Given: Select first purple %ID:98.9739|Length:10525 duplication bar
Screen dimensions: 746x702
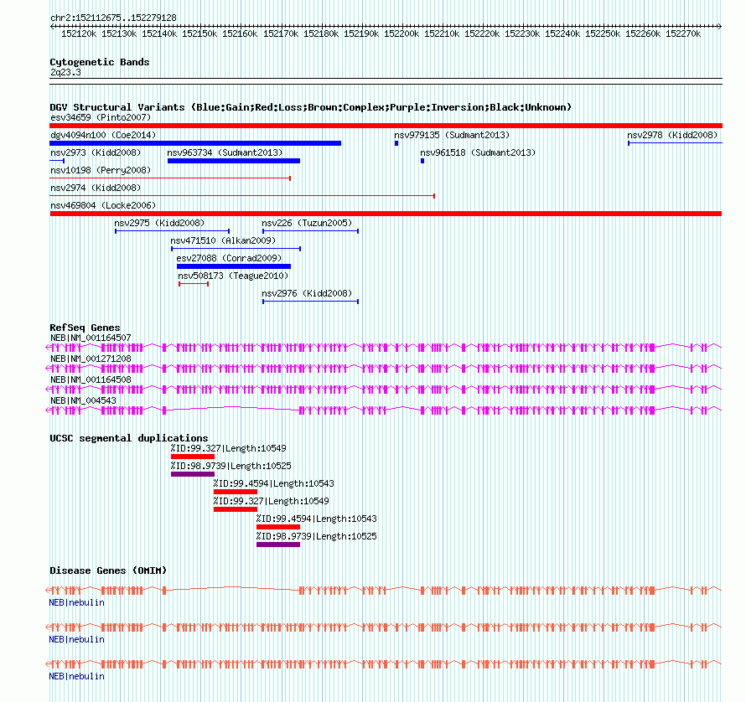Looking at the screenshot, I should pos(193,474).
